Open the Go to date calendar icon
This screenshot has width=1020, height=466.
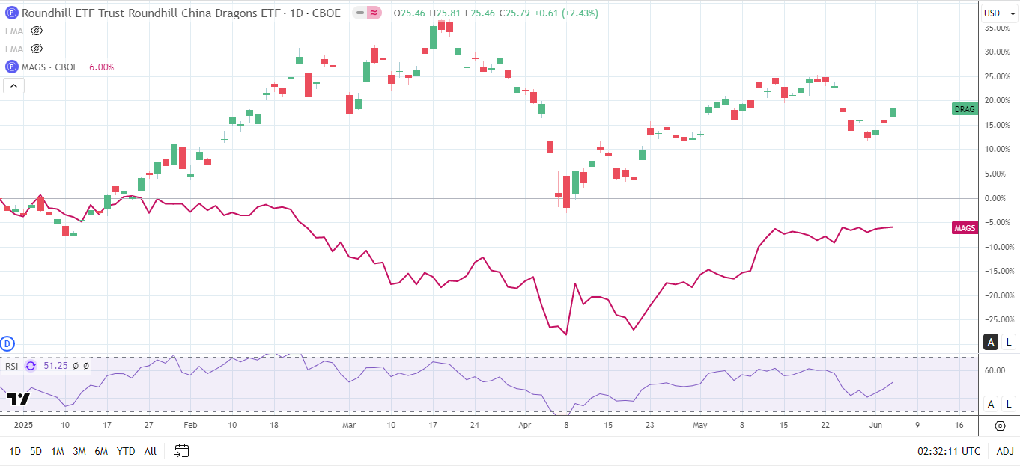coord(182,450)
